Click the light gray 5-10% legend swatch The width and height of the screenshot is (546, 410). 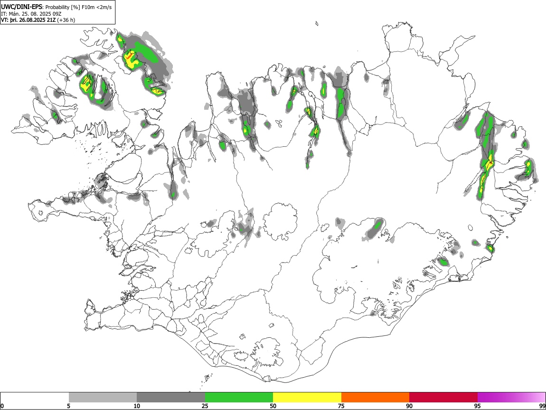tap(103, 397)
